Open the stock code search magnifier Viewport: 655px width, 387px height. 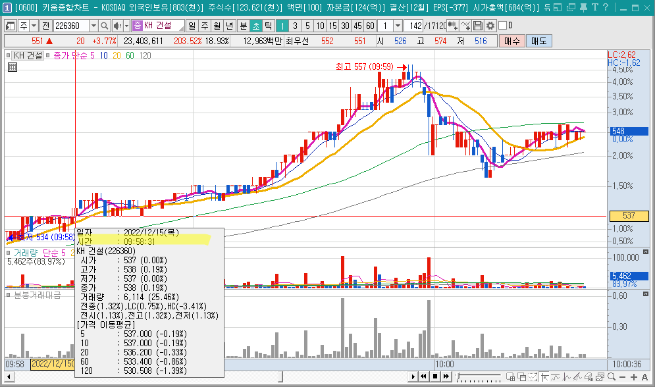point(105,26)
